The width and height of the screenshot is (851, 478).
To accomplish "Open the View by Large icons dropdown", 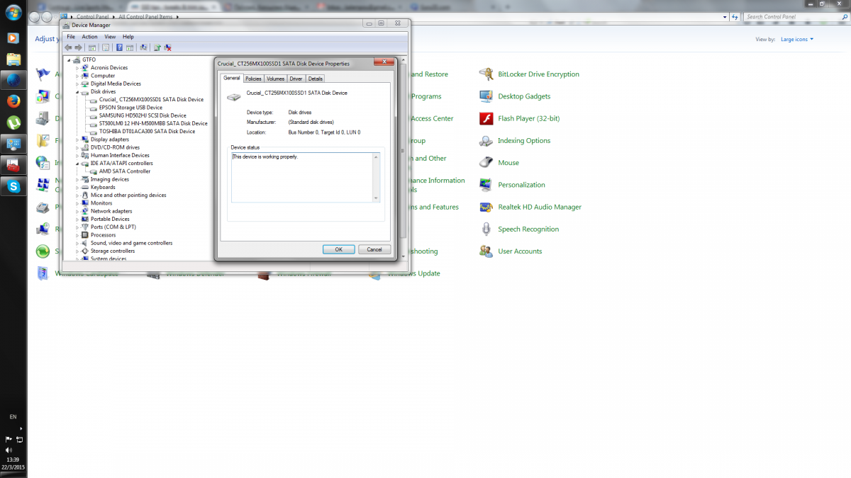I will pyautogui.click(x=797, y=40).
